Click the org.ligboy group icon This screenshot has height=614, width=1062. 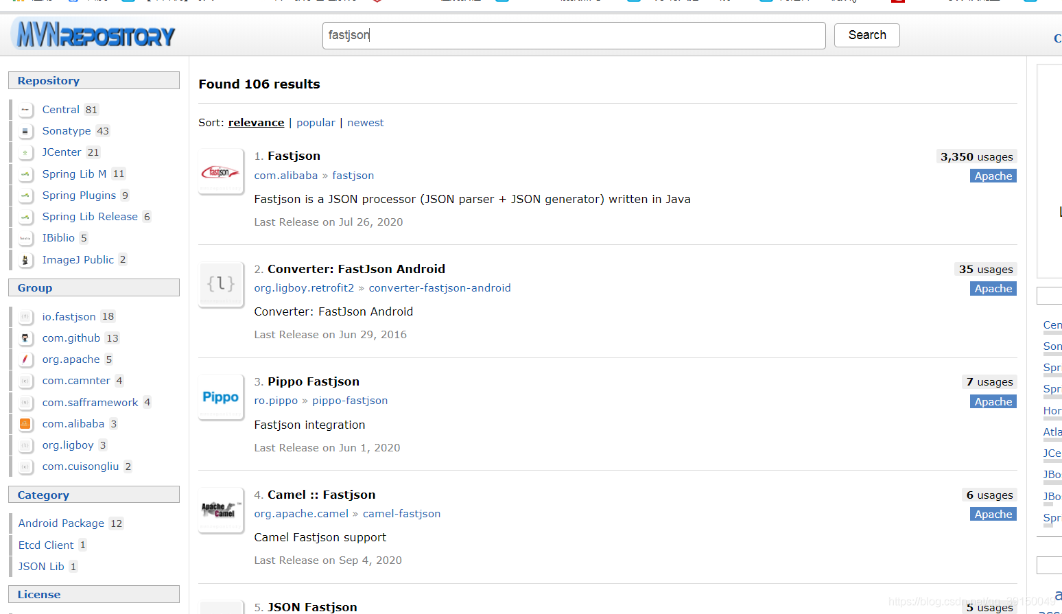pos(25,445)
